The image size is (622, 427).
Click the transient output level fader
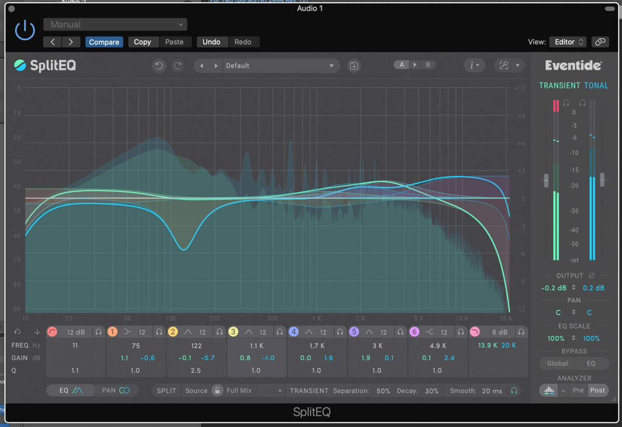[546, 181]
